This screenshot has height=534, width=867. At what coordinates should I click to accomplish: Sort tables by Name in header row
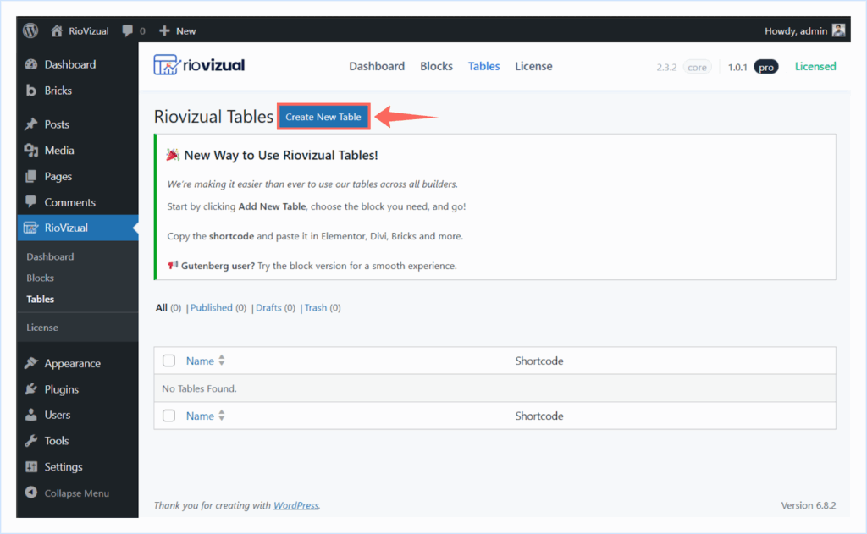(x=200, y=361)
